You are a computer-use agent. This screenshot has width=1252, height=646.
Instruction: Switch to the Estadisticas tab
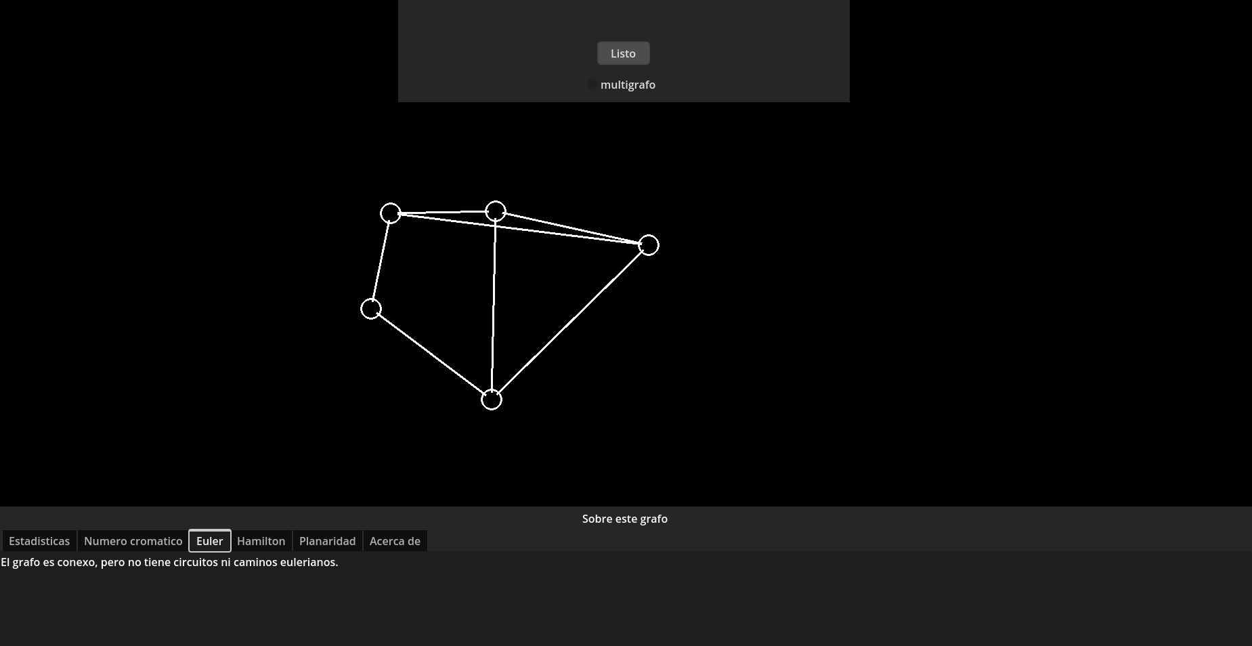tap(39, 540)
